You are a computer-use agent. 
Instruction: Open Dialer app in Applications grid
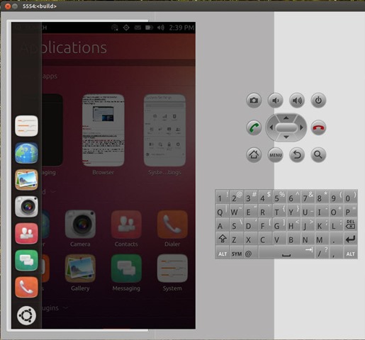pos(172,229)
